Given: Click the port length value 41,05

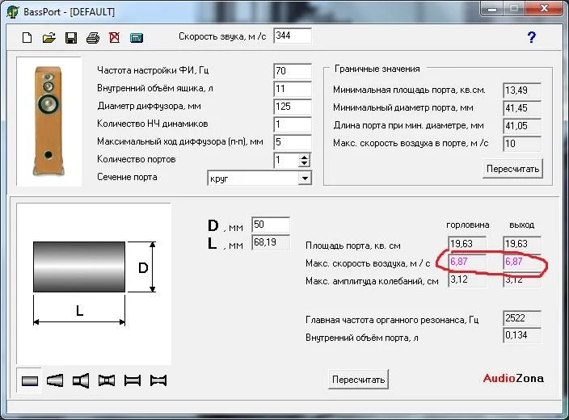Looking at the screenshot, I should coord(522,126).
